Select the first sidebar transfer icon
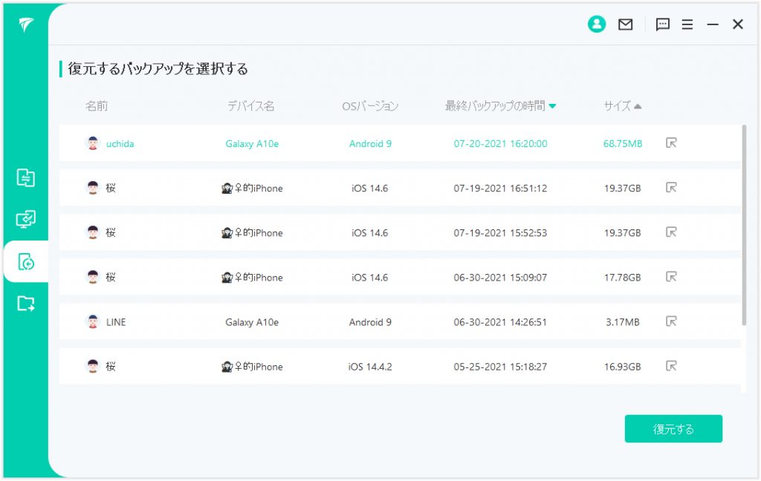Image resolution: width=761 pixels, height=481 pixels. click(26, 178)
